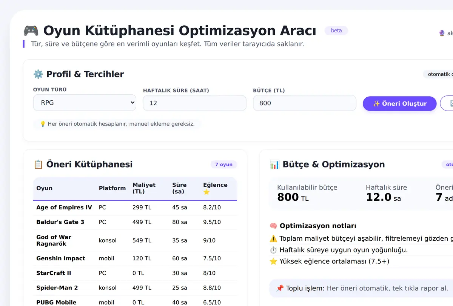453x306 pixels.
Task: Click the sparkles icon on Öneri Oluştur
Action: pos(376,104)
